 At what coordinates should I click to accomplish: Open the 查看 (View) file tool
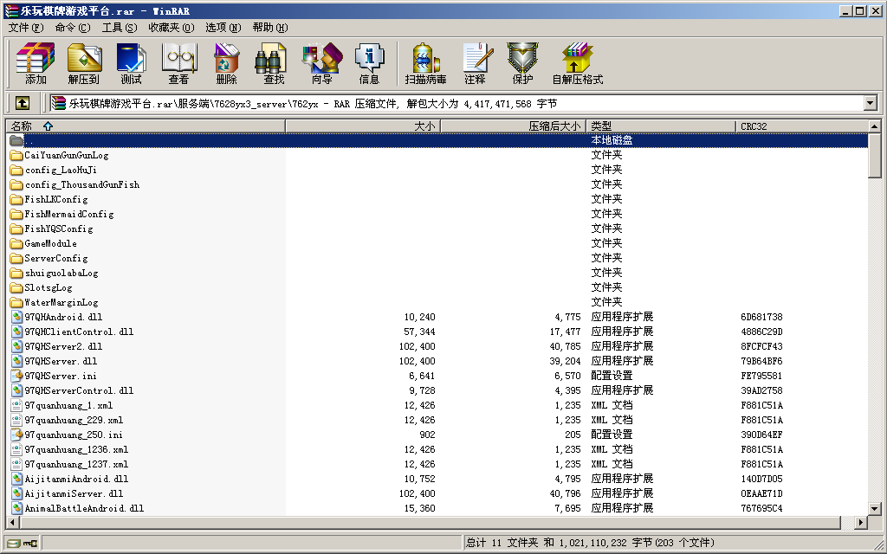pyautogui.click(x=178, y=63)
